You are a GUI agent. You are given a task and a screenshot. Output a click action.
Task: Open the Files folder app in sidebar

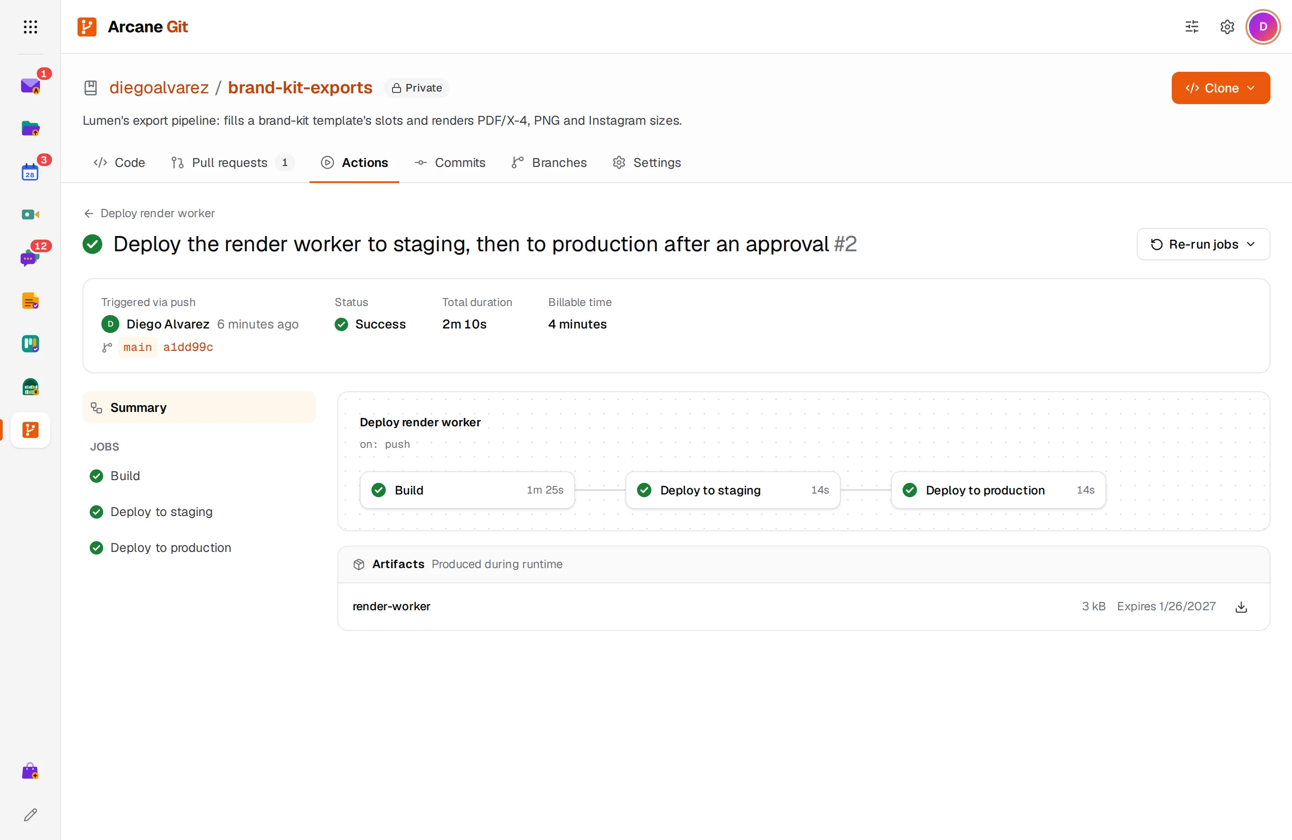coord(31,128)
